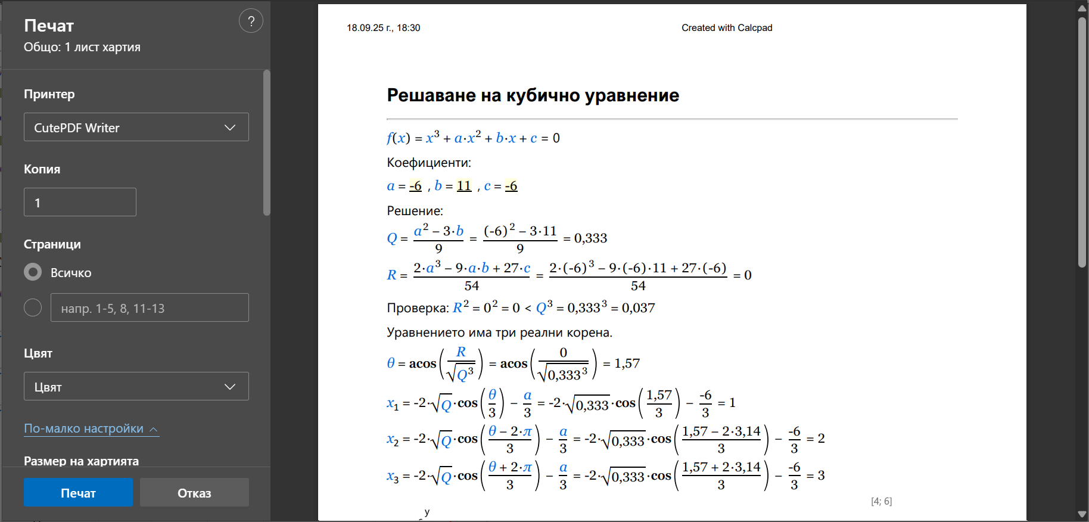The image size is (1089, 522).
Task: Click the preview scrollbar down arrow
Action: pos(1082,514)
